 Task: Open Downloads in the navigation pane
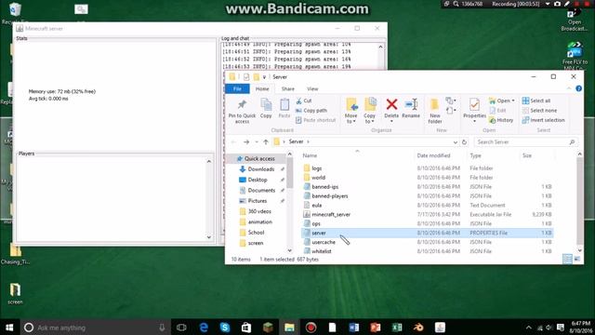click(x=260, y=169)
